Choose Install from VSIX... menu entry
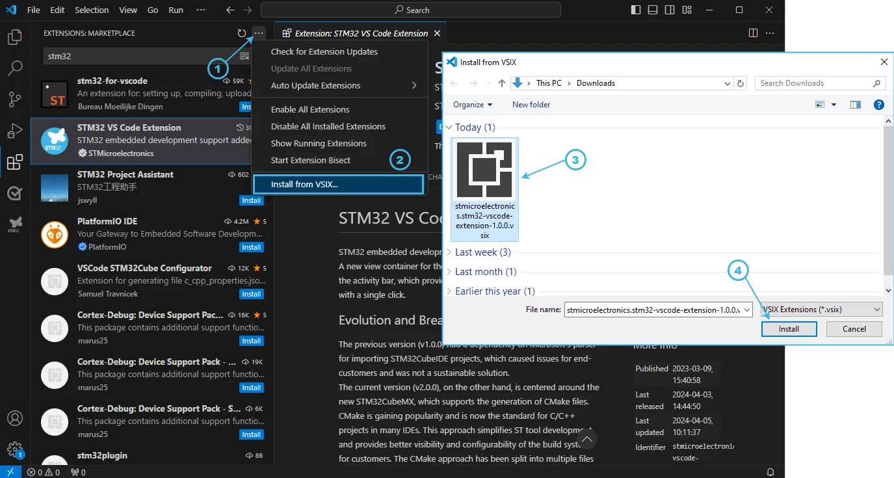Screen dimensions: 894x478 point(338,184)
